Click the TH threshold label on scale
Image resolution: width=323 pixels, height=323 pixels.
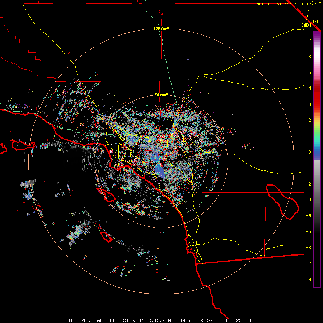(308, 280)
